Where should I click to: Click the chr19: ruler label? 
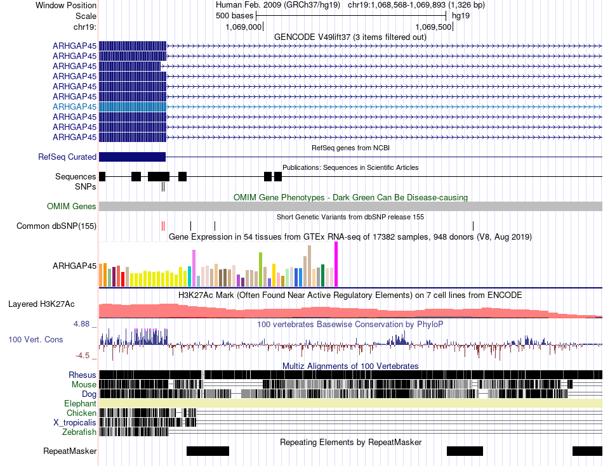point(84,27)
